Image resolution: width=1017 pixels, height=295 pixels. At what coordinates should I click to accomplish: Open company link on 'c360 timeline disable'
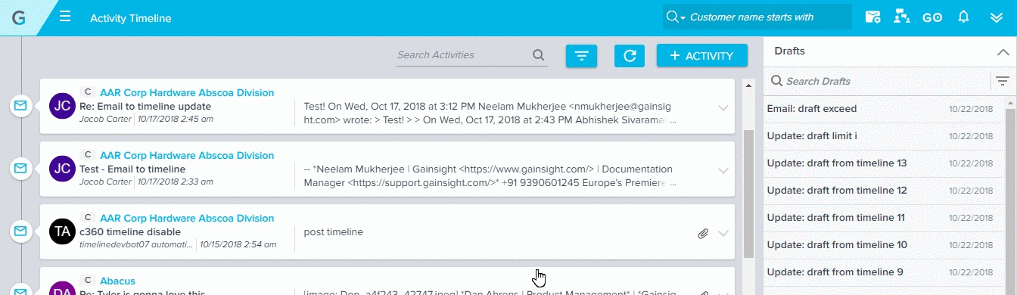click(x=187, y=219)
